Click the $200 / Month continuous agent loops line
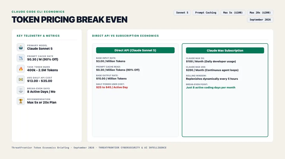 [212, 70]
